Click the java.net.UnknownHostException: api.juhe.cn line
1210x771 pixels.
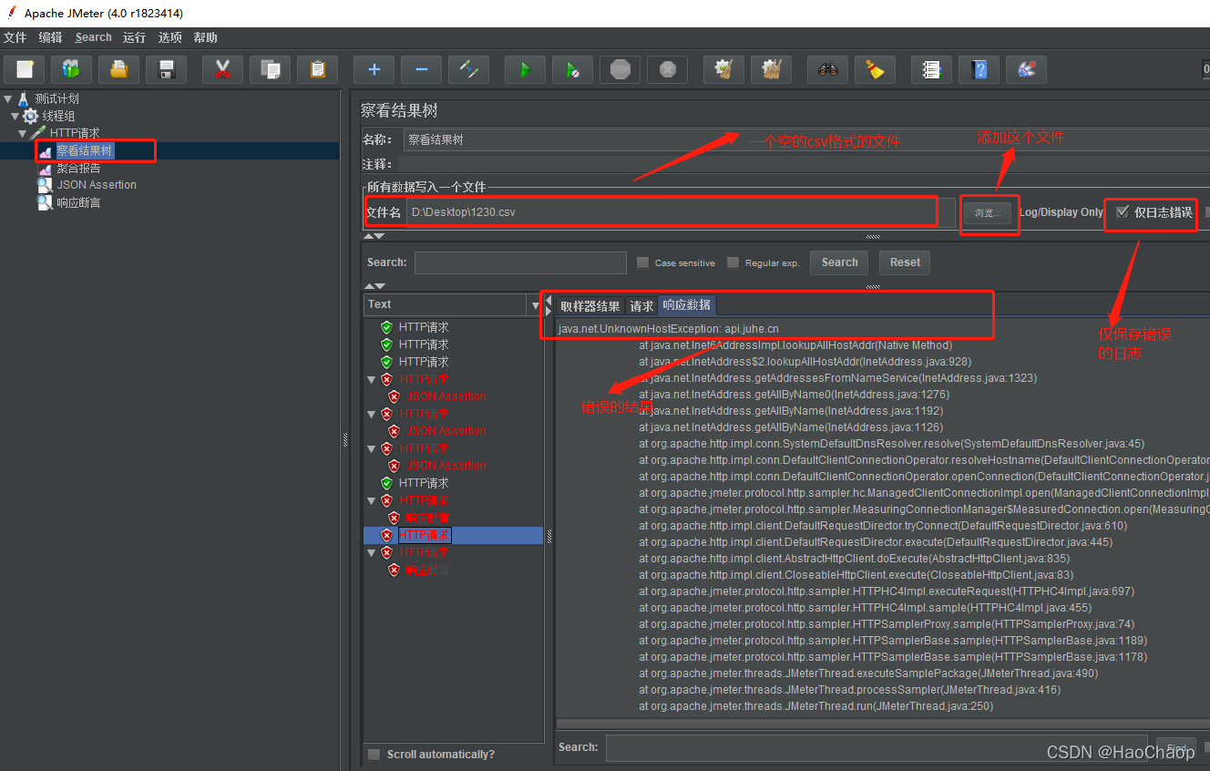[x=669, y=328]
